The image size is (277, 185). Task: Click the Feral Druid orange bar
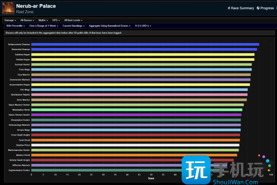coord(135,140)
